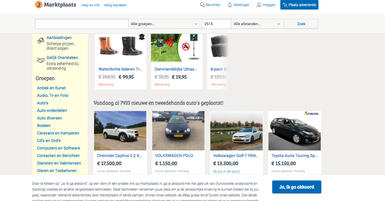
Task: Click the leather badge on boots image
Action: (142, 37)
